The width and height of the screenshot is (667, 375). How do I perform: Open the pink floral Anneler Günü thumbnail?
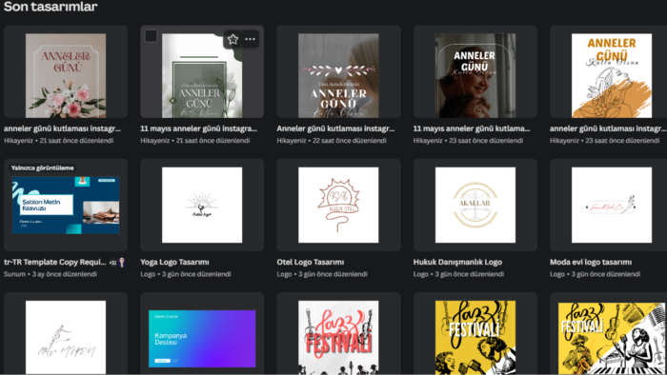coord(66,75)
